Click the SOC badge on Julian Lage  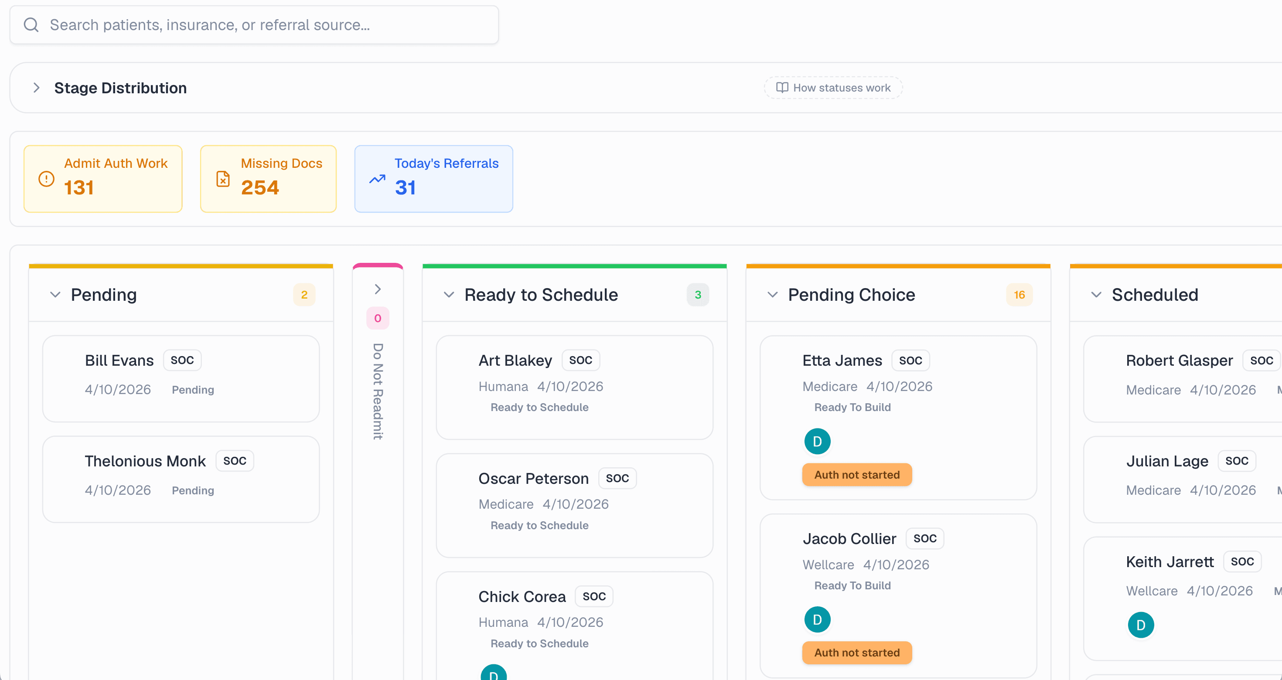tap(1237, 461)
